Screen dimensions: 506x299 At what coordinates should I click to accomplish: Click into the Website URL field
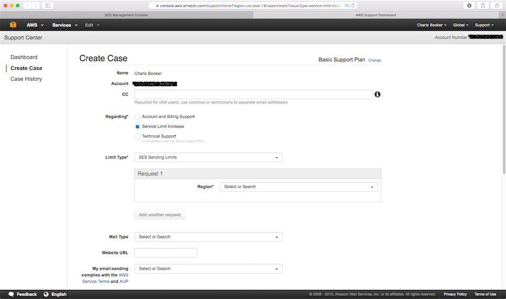click(166, 253)
